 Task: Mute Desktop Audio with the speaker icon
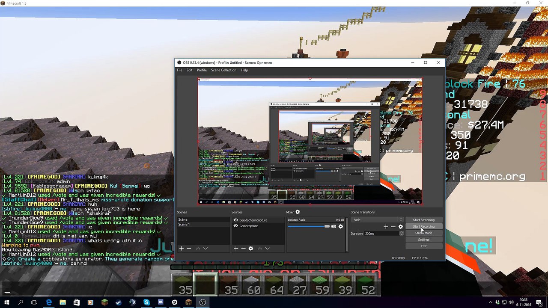coord(334,226)
